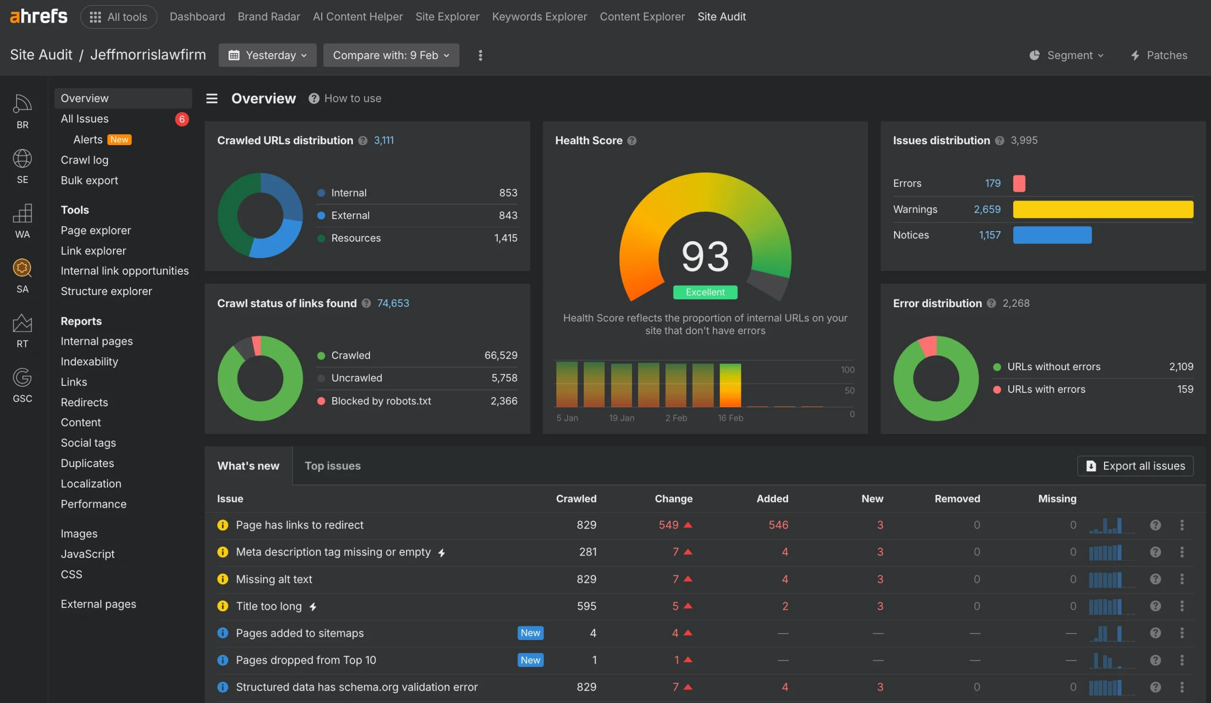Click Issues distribution help icon
Viewport: 1211px width, 703px height.
click(1000, 140)
